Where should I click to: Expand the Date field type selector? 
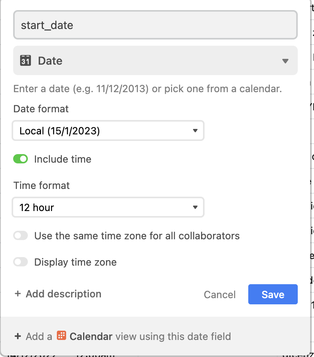(x=155, y=60)
